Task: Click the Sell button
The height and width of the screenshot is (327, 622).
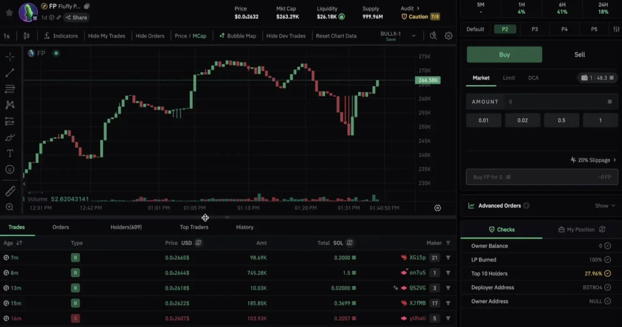Action: (579, 55)
